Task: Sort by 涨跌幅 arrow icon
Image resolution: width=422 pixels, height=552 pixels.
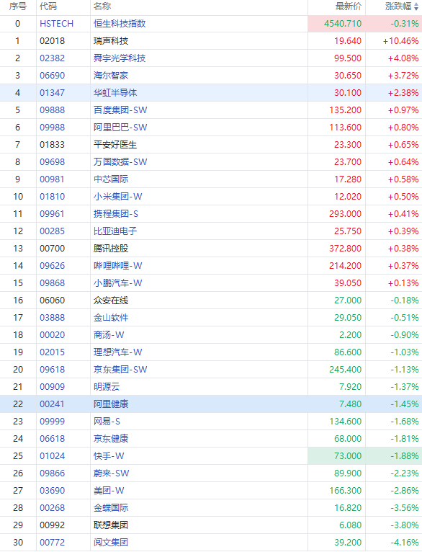Action: [x=416, y=7]
